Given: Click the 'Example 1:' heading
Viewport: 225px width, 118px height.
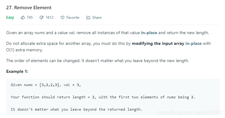Looking at the screenshot, I should point(17,72).
